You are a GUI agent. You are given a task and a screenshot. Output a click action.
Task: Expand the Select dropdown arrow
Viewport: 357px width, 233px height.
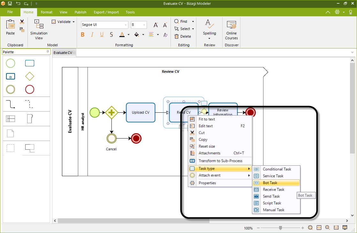click(x=193, y=29)
